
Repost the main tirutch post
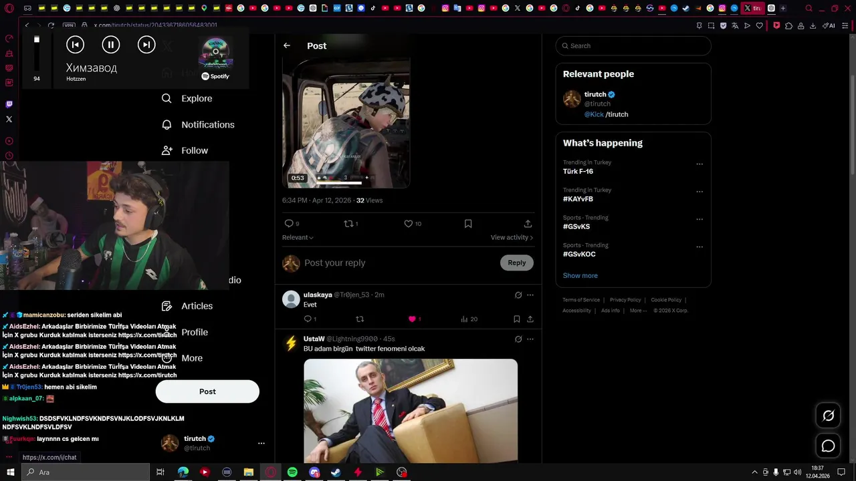point(351,224)
